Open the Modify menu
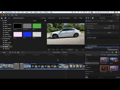 [36, 12]
